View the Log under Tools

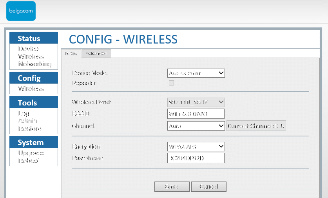pyautogui.click(x=24, y=113)
